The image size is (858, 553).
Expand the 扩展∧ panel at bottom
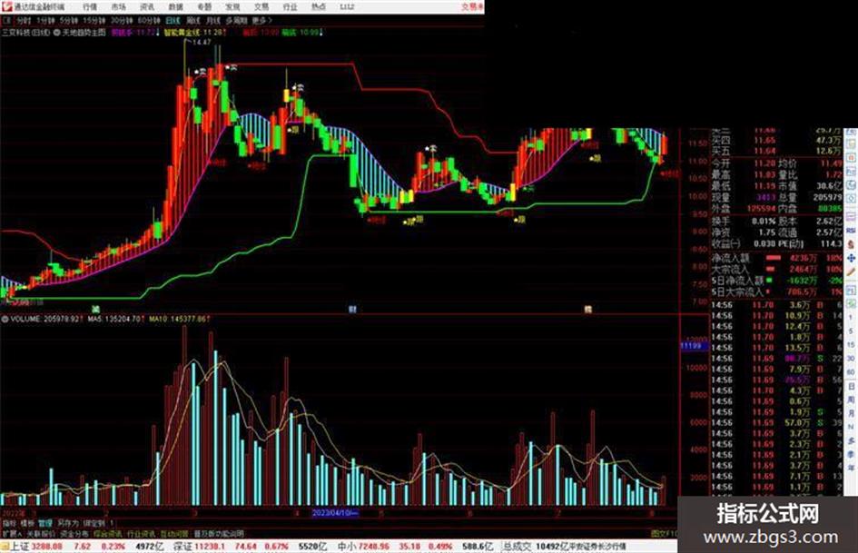pos(12,534)
